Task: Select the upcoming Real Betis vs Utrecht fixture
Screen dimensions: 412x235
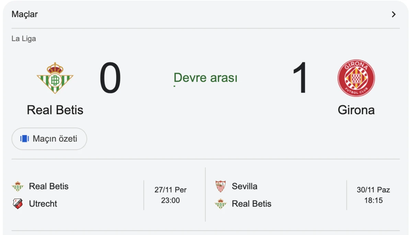Action: click(x=96, y=195)
